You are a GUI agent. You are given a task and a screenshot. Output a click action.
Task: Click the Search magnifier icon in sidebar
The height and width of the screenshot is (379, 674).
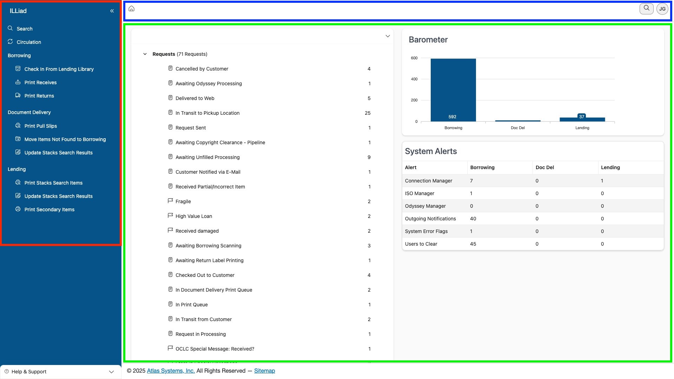(10, 28)
